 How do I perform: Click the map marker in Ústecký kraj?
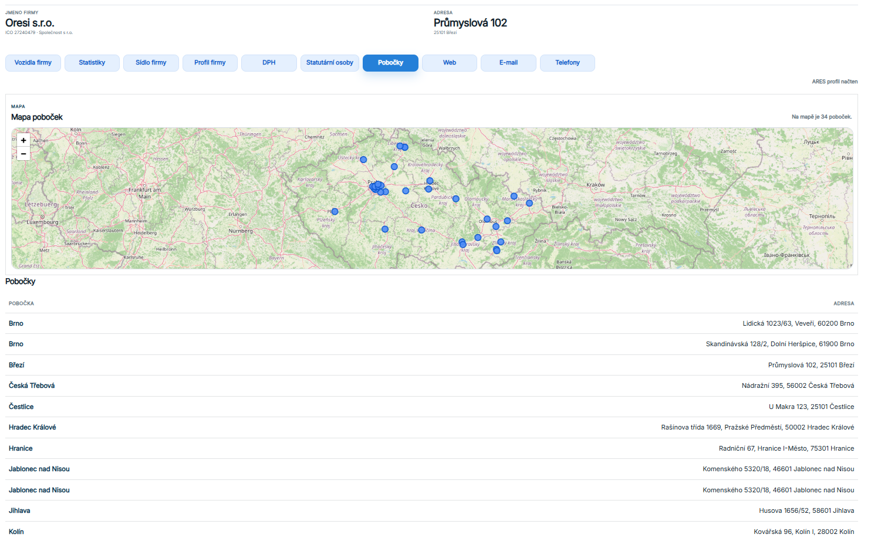363,160
